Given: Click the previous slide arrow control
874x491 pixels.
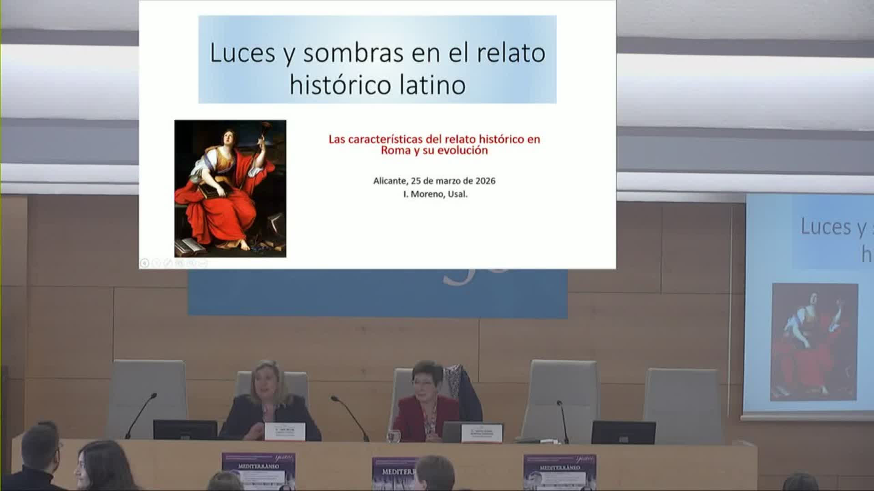Looking at the screenshot, I should pyautogui.click(x=145, y=263).
